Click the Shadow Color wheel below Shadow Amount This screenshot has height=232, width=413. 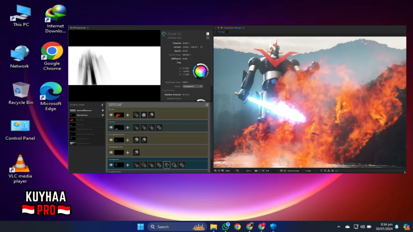click(201, 100)
